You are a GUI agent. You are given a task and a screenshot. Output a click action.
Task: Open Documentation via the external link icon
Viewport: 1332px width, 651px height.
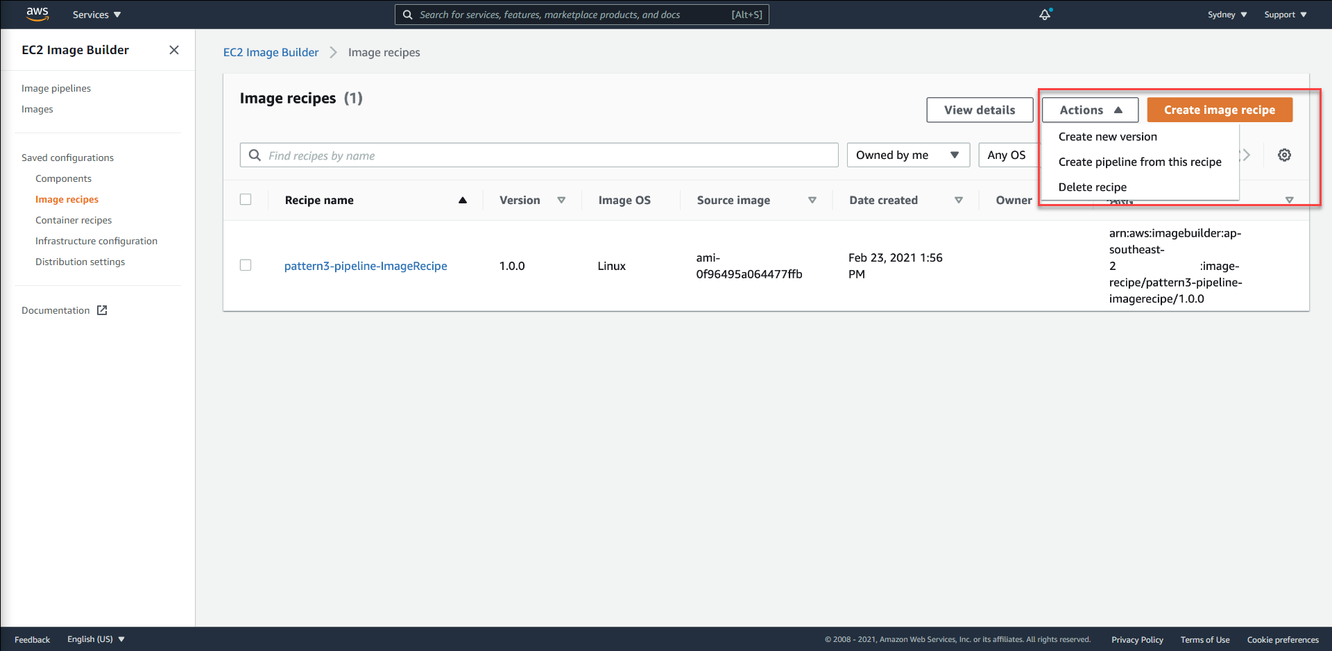pyautogui.click(x=102, y=310)
